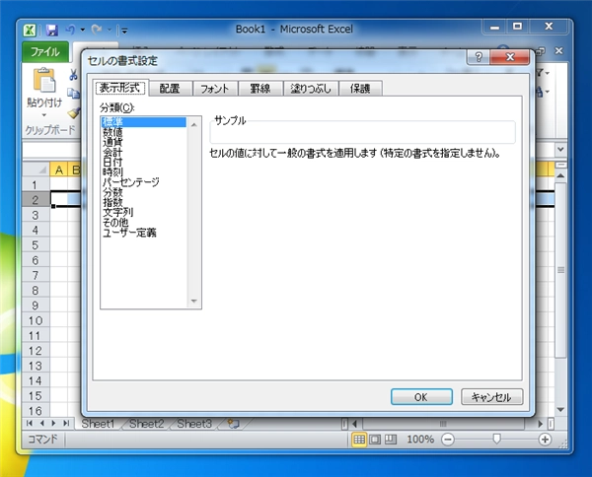Switch to the 配置 tab

(x=170, y=89)
